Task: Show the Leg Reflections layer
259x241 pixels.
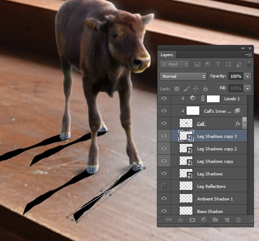Action: [164, 186]
